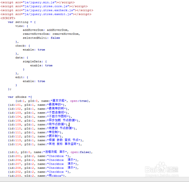Click the 'var zNodes =[' line
189x182 pixels.
point(20,97)
